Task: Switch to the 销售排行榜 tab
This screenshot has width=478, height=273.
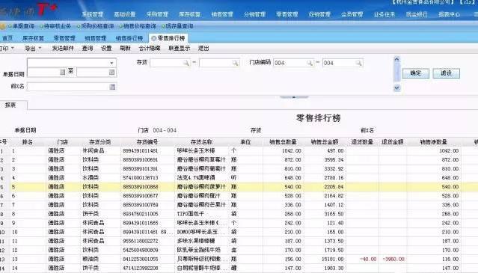Action: pos(129,38)
